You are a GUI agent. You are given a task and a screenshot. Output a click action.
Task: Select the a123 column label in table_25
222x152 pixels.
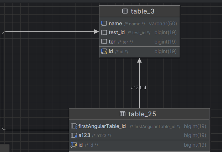[x=84, y=135]
